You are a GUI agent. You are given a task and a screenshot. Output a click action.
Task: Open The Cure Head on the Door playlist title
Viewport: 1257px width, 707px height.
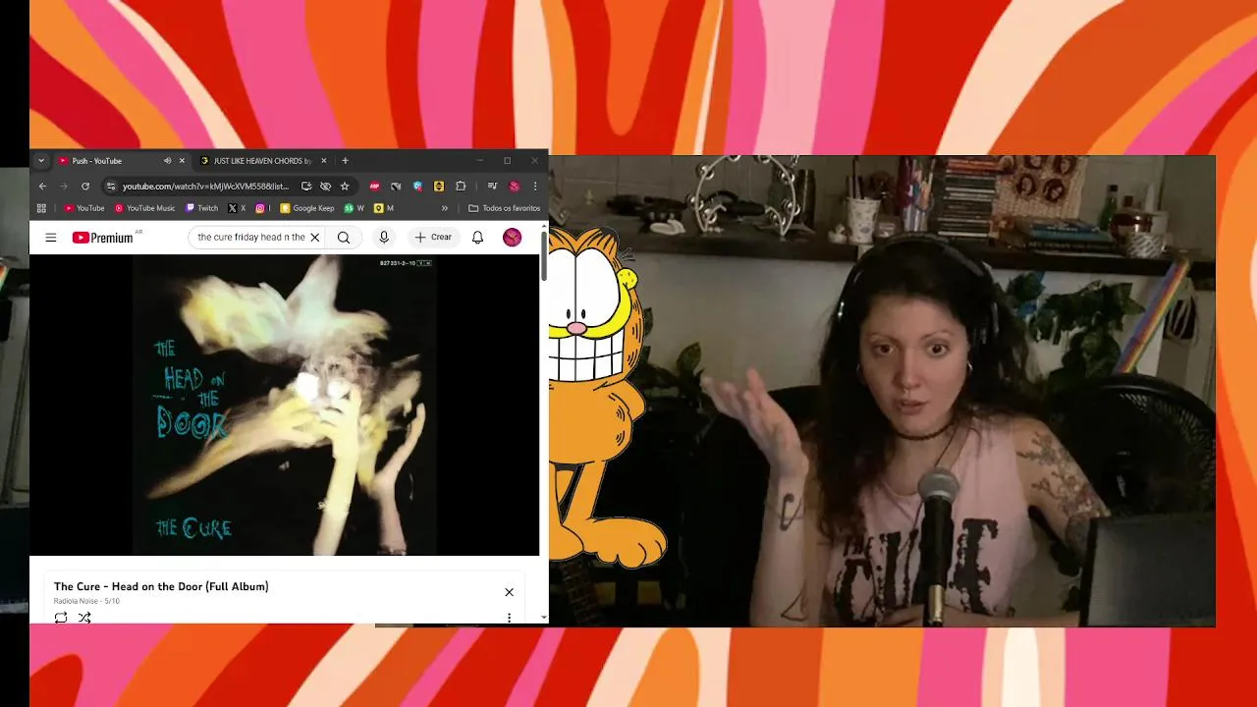161,586
